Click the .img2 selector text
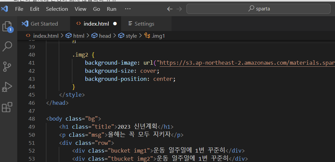Screen dimensions: 335x162 click(x=80, y=55)
